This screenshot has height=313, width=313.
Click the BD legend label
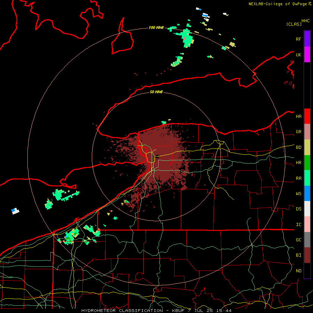pyautogui.click(x=298, y=147)
